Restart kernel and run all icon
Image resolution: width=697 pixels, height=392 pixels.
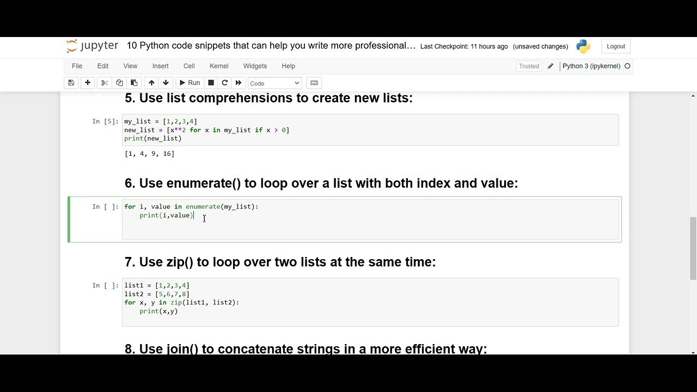click(x=239, y=83)
